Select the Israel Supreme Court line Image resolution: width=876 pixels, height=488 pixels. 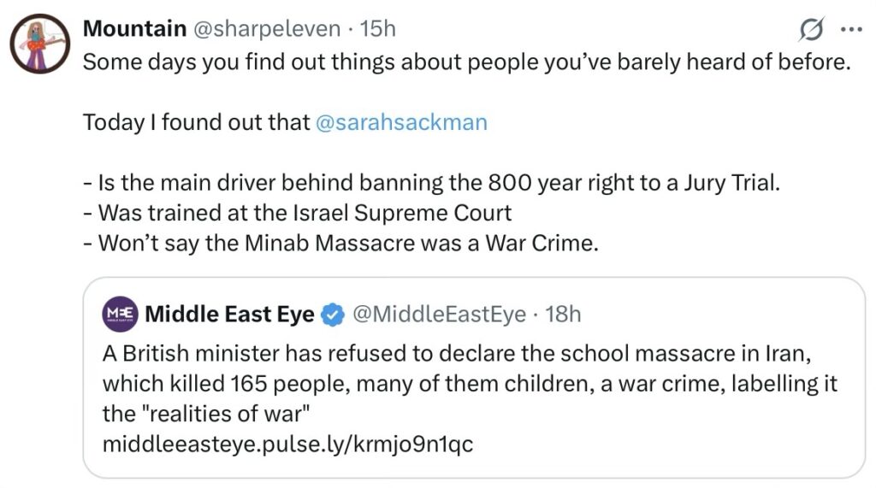click(298, 213)
